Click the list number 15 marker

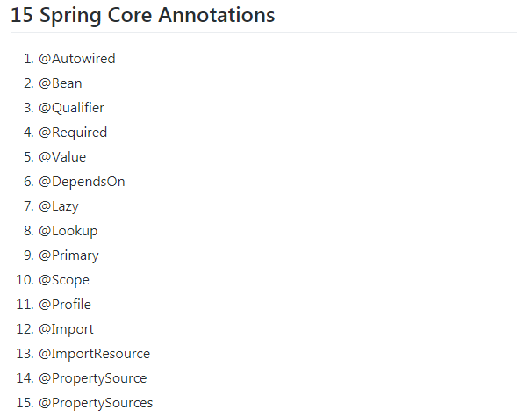click(25, 403)
